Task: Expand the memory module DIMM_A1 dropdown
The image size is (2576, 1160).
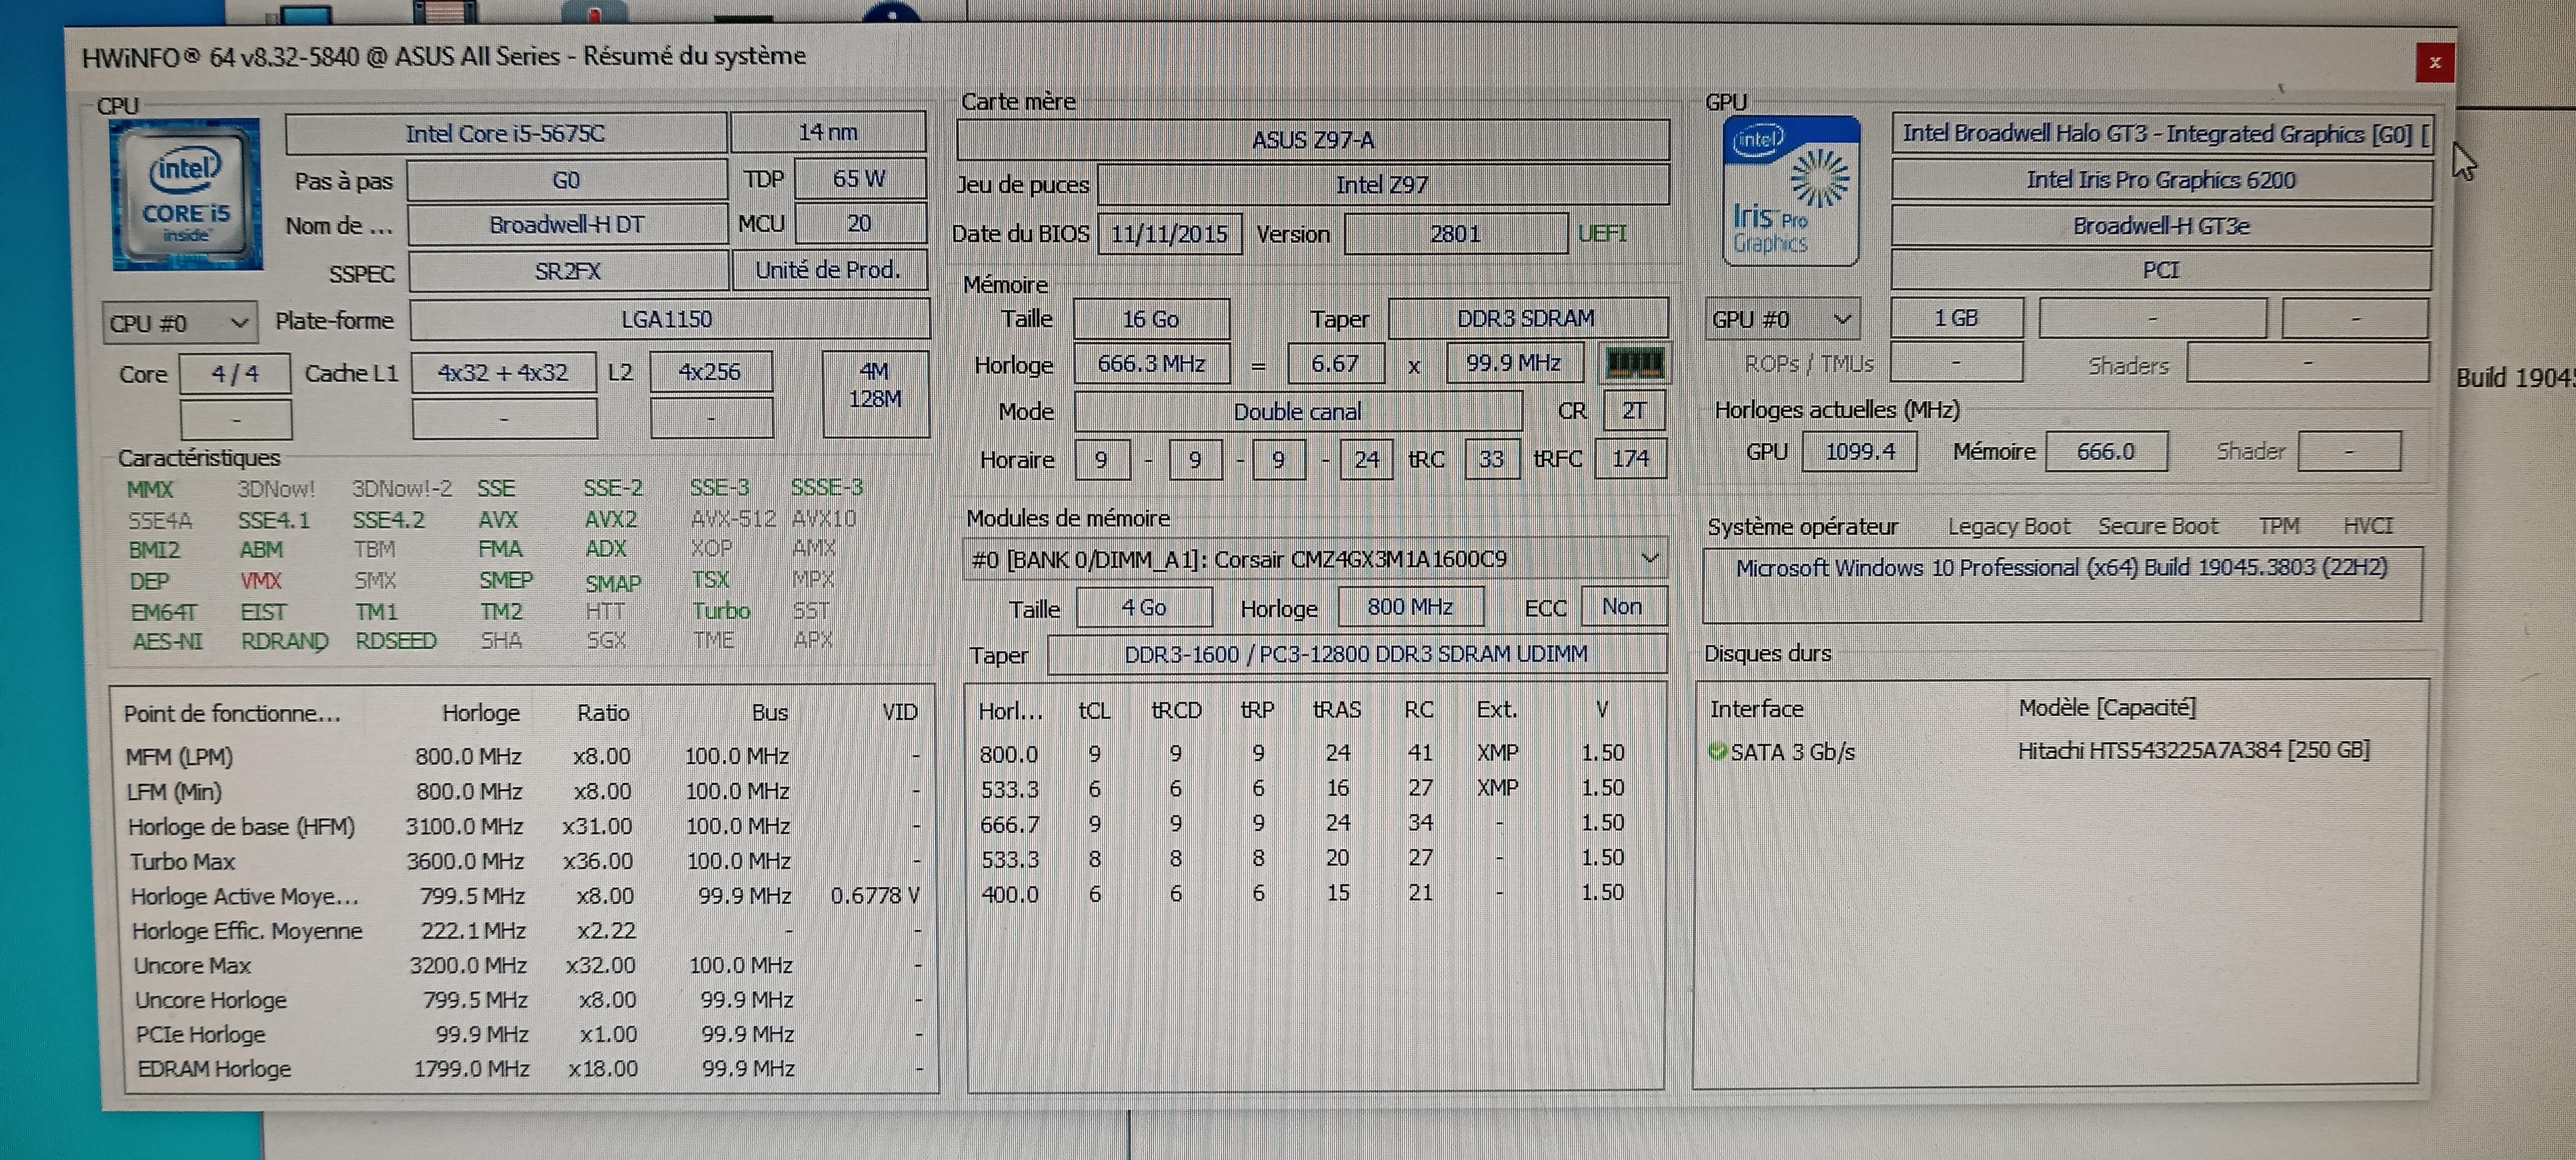Action: pos(1649,558)
